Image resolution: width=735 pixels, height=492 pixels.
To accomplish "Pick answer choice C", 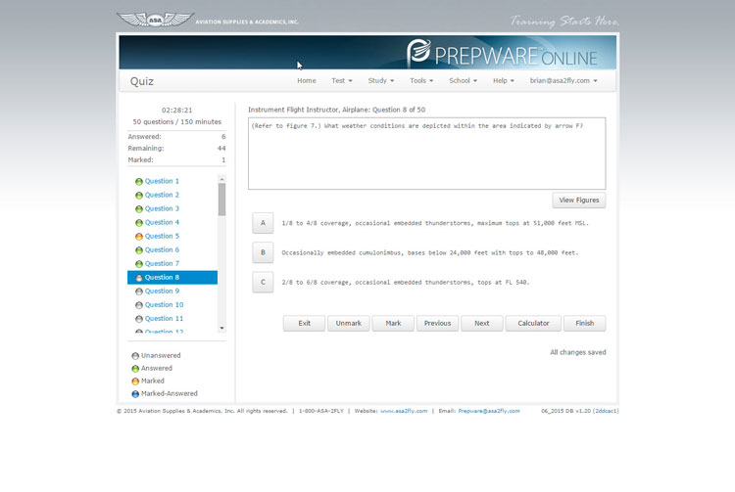I will coord(262,283).
